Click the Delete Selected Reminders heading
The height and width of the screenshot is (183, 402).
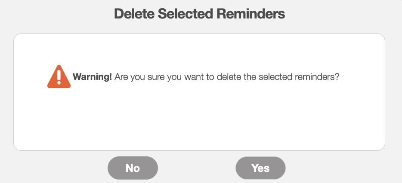pyautogui.click(x=199, y=14)
